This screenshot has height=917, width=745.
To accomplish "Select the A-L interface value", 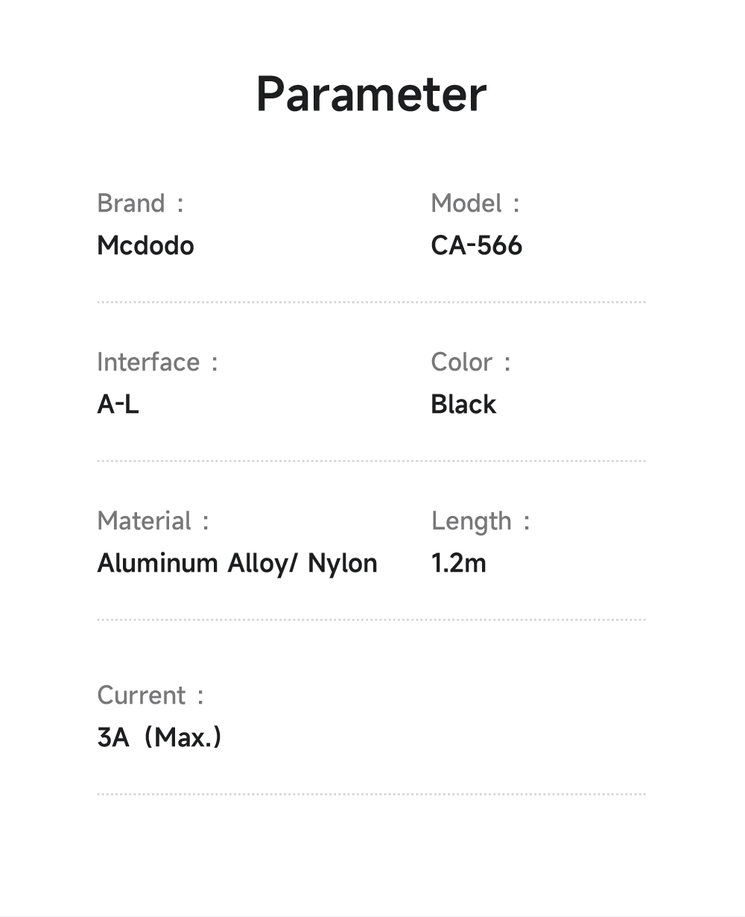I will coord(118,404).
